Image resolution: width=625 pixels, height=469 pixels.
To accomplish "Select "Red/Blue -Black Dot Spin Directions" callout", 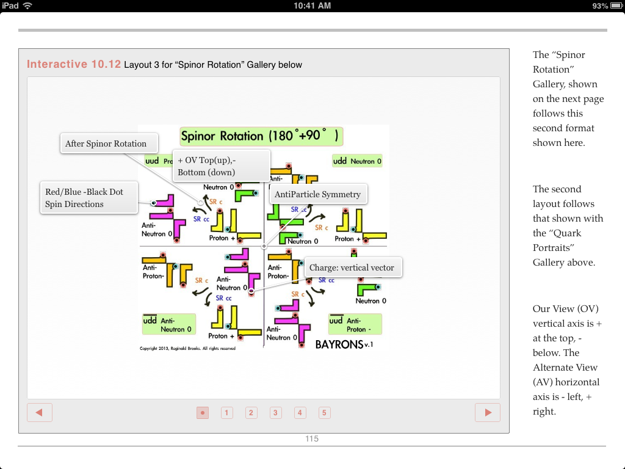I will click(89, 198).
